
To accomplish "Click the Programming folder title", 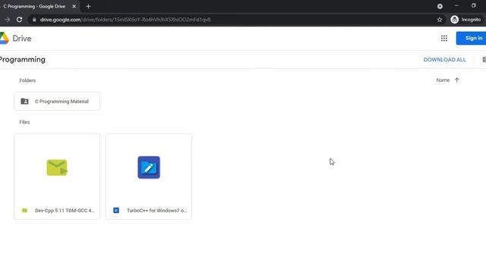I will [22, 60].
